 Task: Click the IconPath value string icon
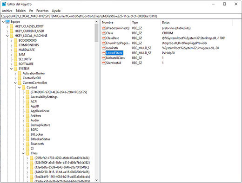click(104, 48)
